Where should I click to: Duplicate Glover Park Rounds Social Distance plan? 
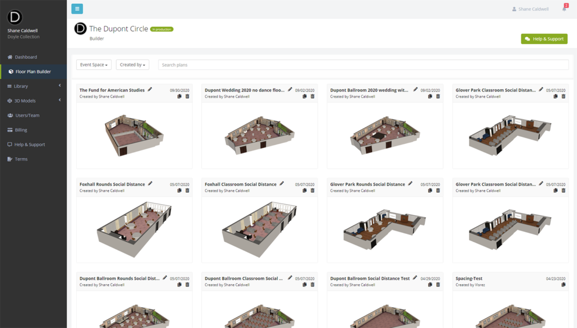click(430, 190)
